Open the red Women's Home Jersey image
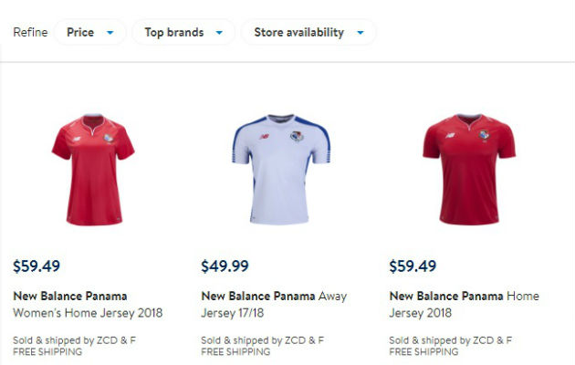 click(94, 171)
